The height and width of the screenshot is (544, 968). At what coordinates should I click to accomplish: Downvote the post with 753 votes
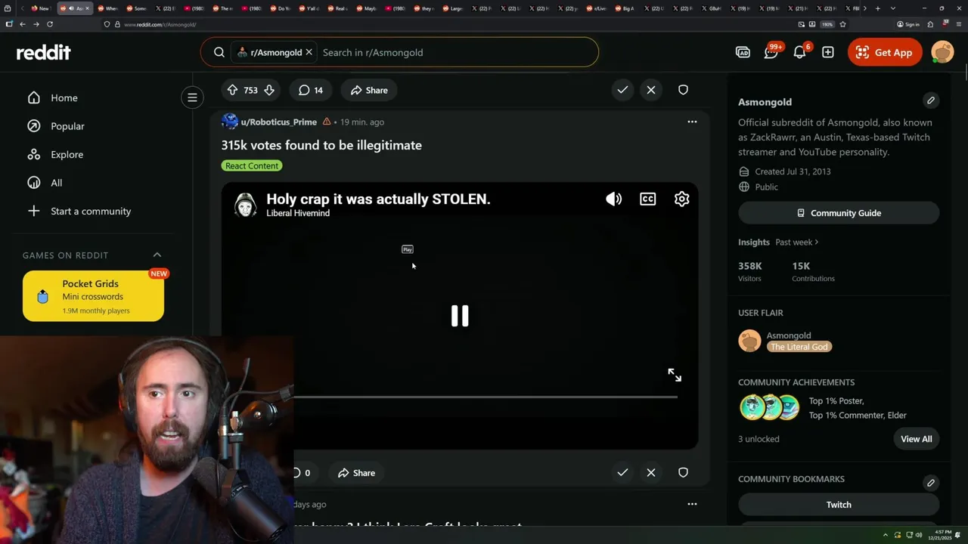click(268, 90)
